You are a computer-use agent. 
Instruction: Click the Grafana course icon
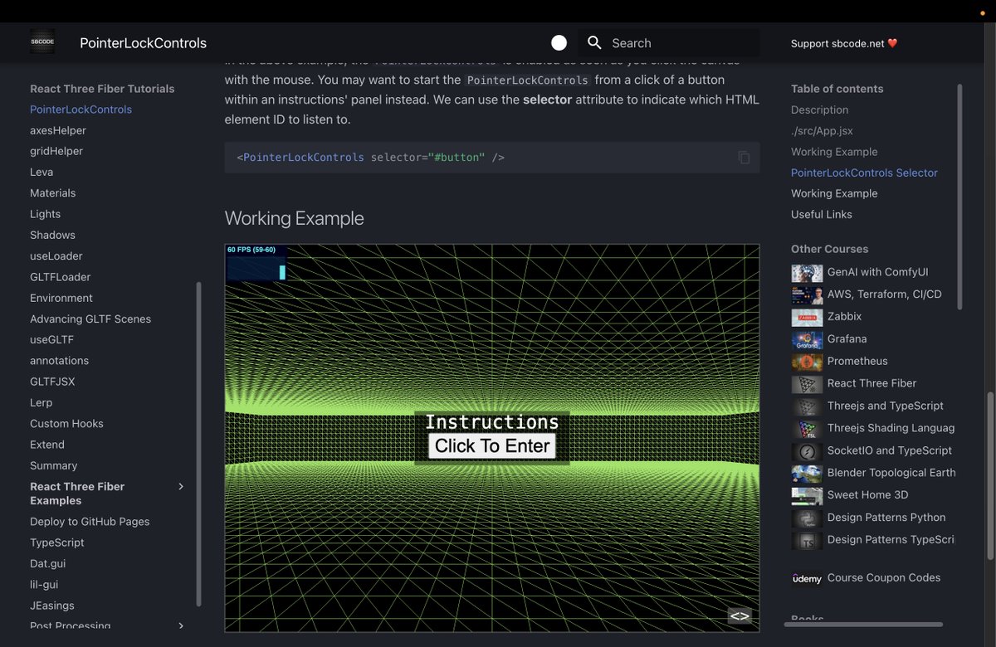tap(807, 339)
